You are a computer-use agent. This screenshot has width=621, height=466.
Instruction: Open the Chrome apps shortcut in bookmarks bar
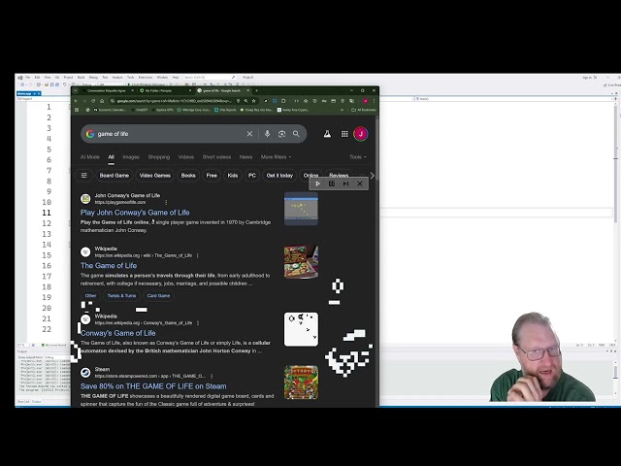[77, 110]
